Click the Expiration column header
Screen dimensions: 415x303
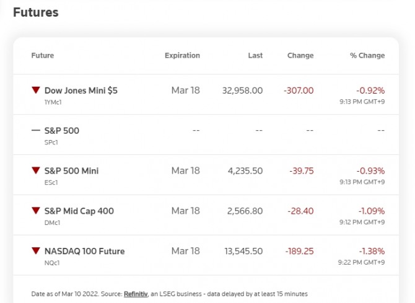click(x=182, y=55)
